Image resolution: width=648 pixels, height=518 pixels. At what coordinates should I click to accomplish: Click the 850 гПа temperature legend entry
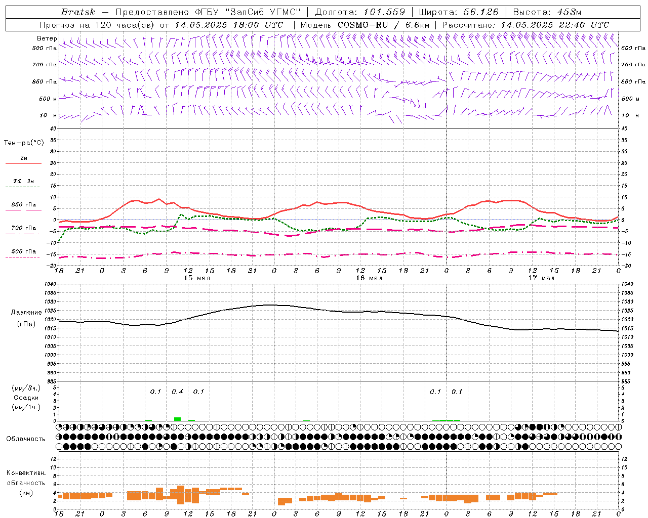(x=23, y=205)
